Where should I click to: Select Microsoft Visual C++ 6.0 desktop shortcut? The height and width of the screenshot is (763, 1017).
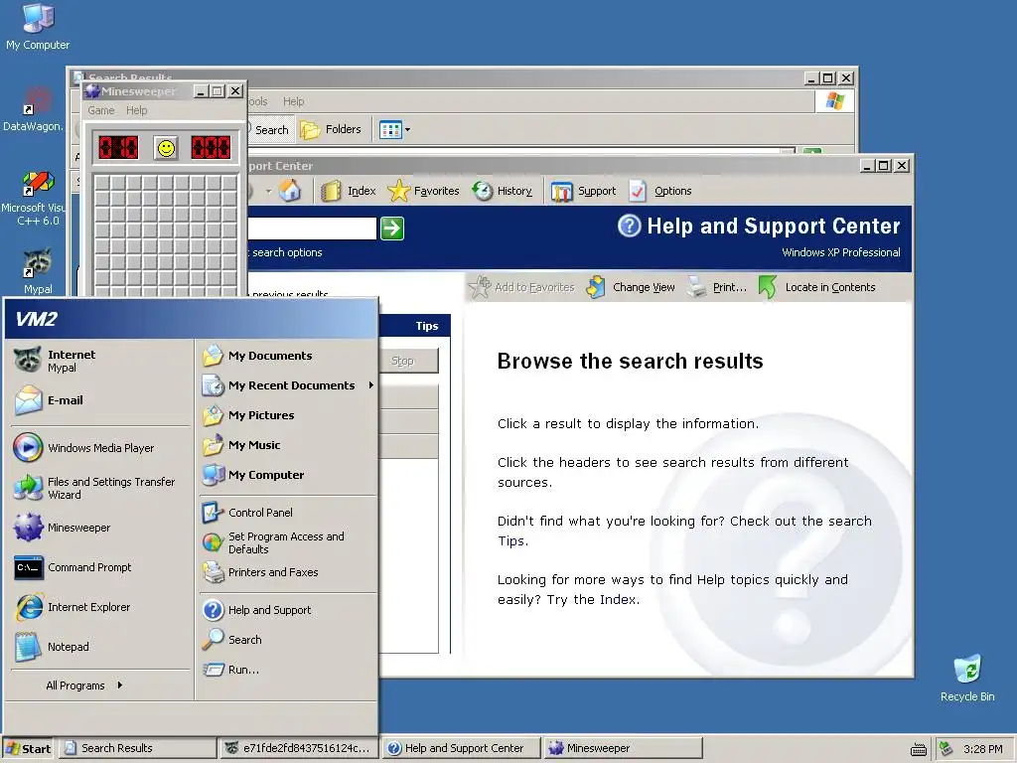click(34, 198)
